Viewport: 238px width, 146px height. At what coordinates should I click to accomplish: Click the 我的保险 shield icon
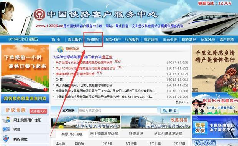[6, 139]
